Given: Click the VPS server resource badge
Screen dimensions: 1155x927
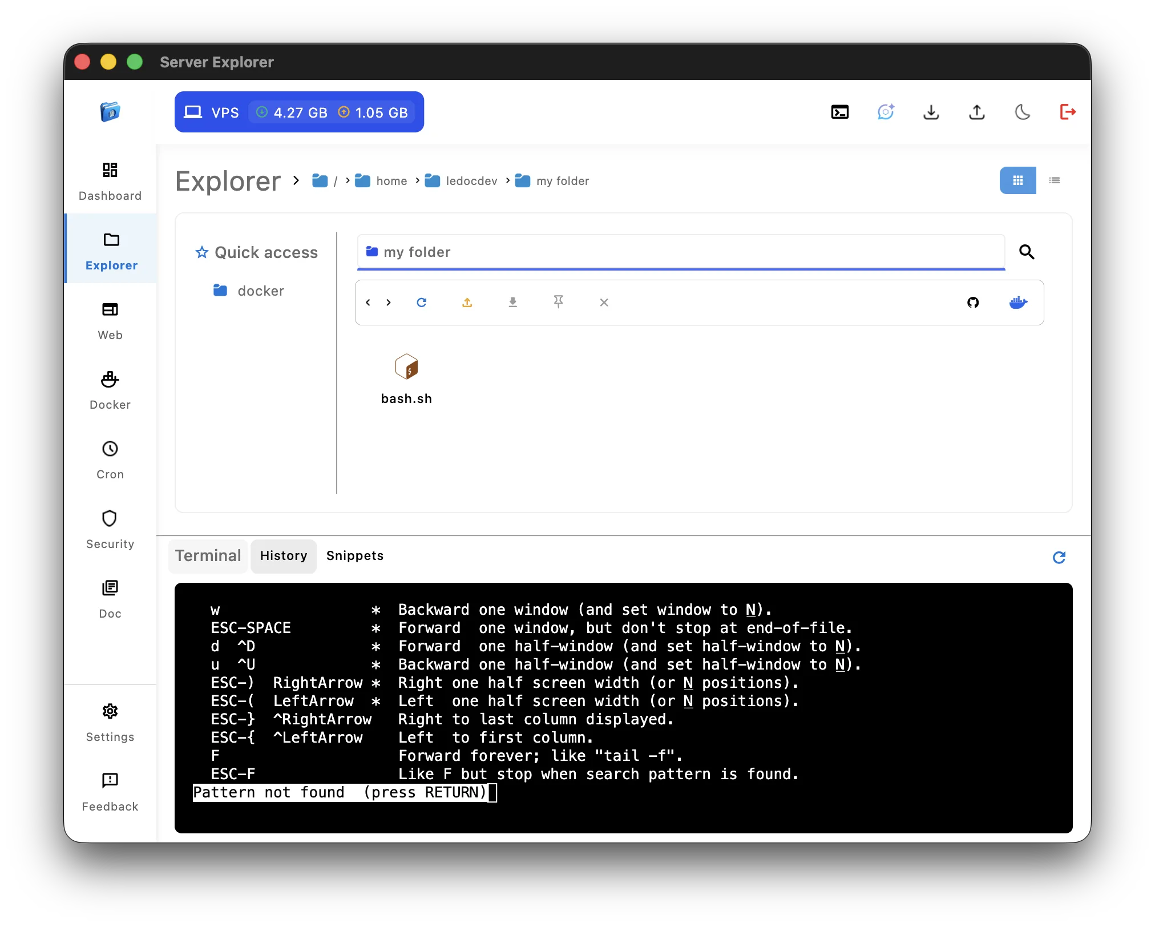Looking at the screenshot, I should click(299, 112).
